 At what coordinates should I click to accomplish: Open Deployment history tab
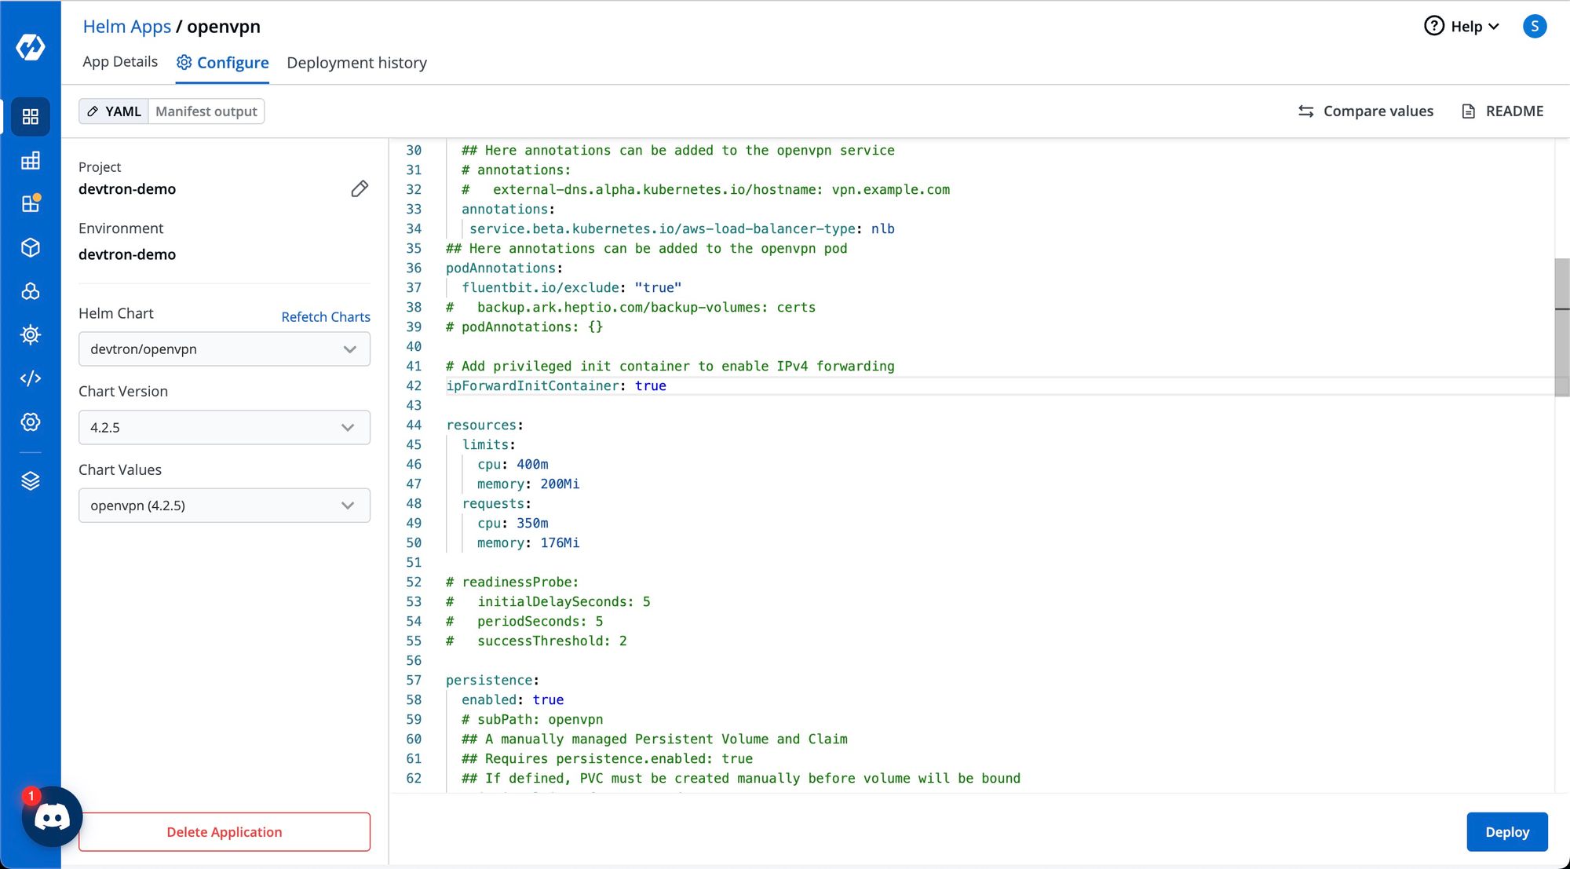click(356, 63)
